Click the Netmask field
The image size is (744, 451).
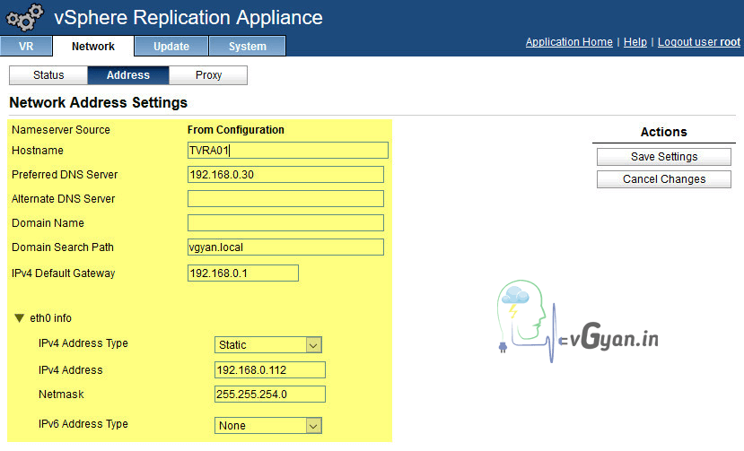(x=270, y=395)
